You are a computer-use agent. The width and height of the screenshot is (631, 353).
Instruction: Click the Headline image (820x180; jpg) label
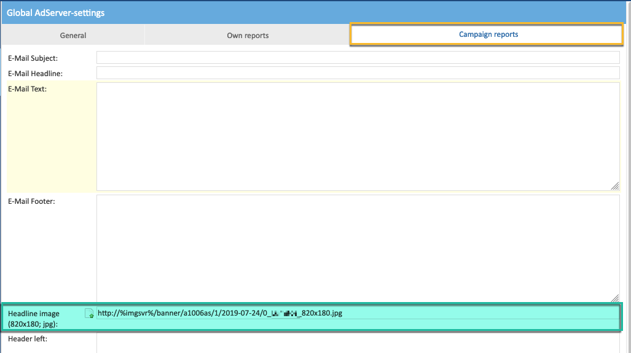[34, 319]
